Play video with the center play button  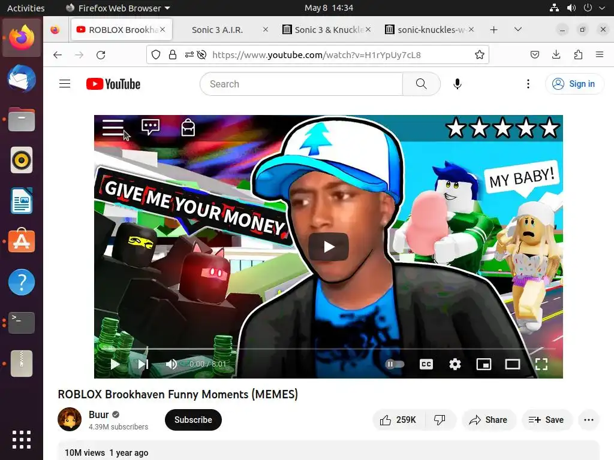tap(329, 247)
